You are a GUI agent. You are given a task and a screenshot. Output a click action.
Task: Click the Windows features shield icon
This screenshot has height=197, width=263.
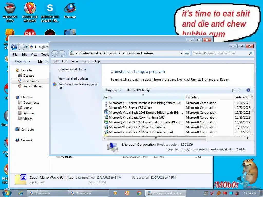pyautogui.click(x=55, y=84)
